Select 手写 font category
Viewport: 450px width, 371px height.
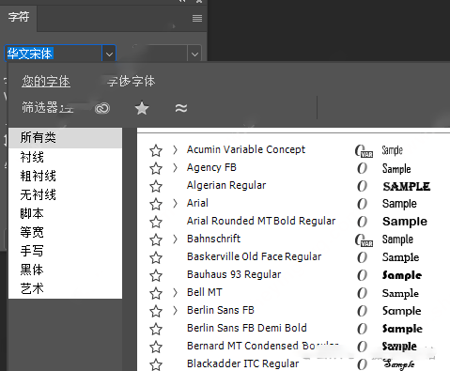point(65,251)
